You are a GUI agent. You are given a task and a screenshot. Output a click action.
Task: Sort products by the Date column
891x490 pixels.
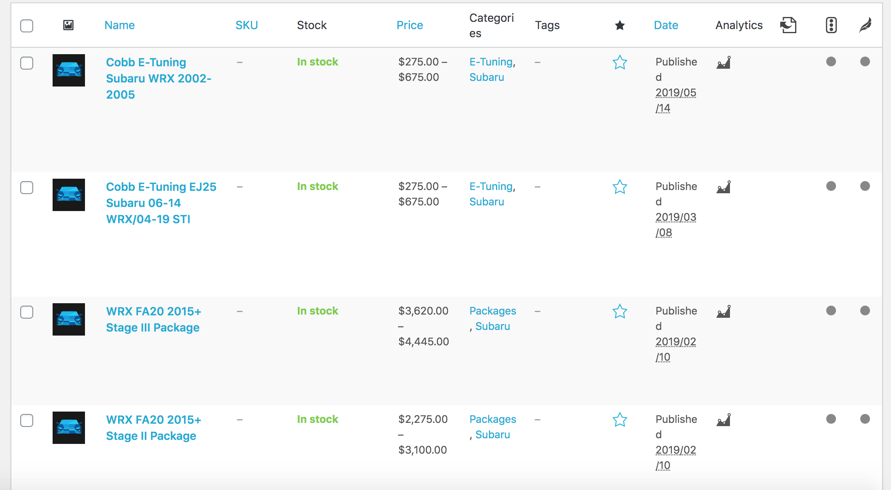pos(666,25)
